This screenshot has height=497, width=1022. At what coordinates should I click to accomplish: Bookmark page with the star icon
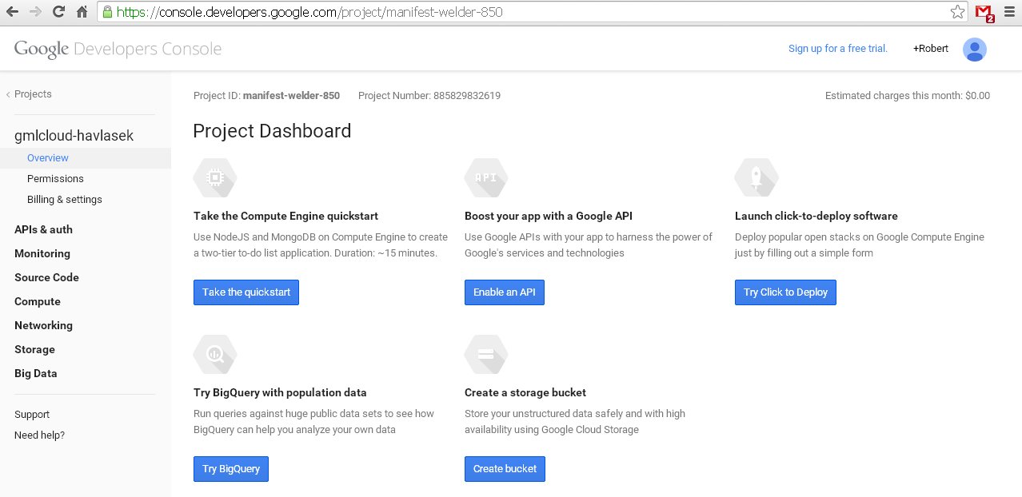click(957, 12)
